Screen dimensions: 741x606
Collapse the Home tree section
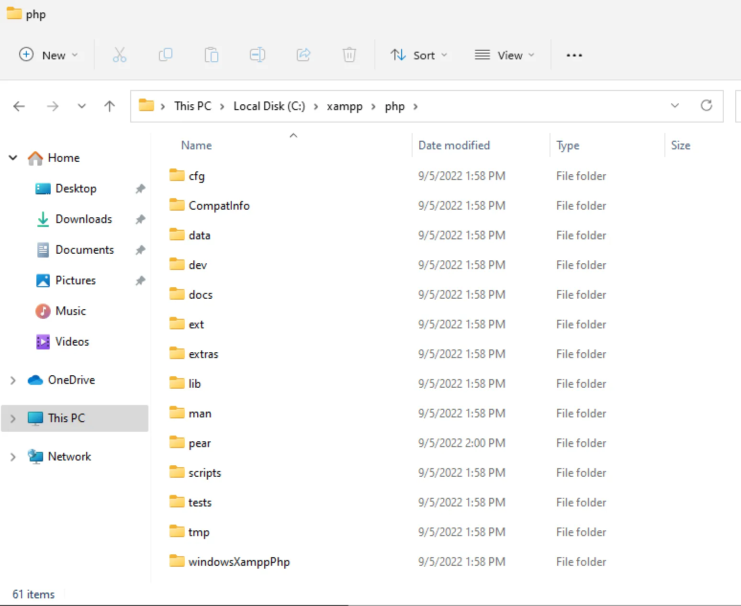pos(13,157)
